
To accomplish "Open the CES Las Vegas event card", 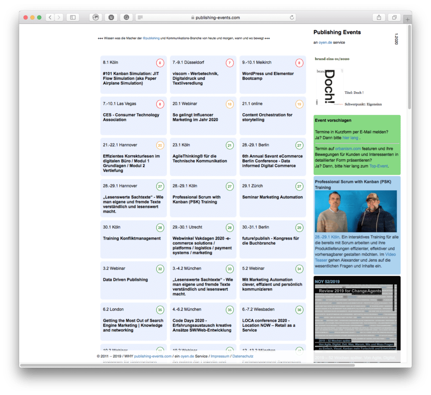I will point(133,115).
